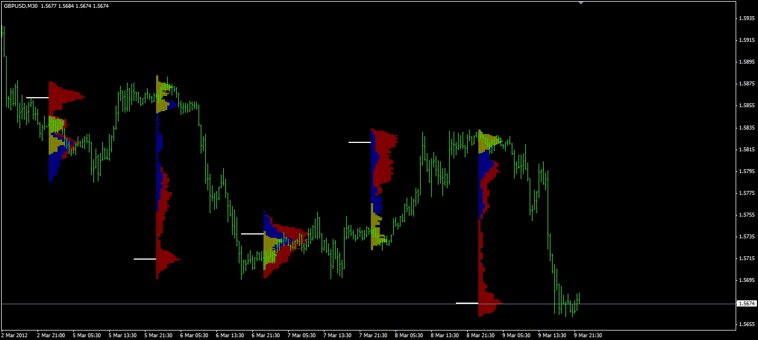This screenshot has width=758, height=340.
Task: Click the 1.5735 price scale label
Action: click(x=746, y=236)
